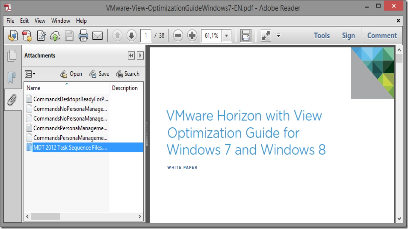Zoom in with the plus button
408x229 pixels.
[192, 36]
